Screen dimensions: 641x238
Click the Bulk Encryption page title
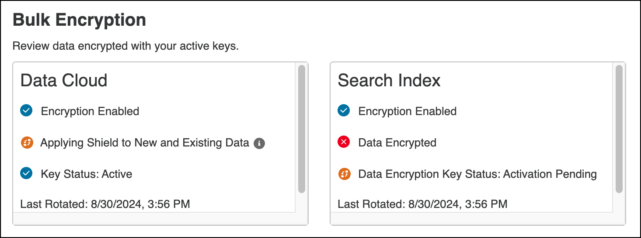pos(79,20)
